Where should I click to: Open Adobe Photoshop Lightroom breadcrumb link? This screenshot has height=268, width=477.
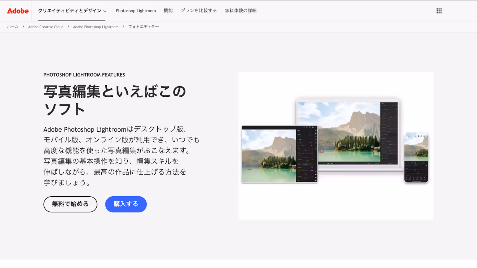click(96, 27)
